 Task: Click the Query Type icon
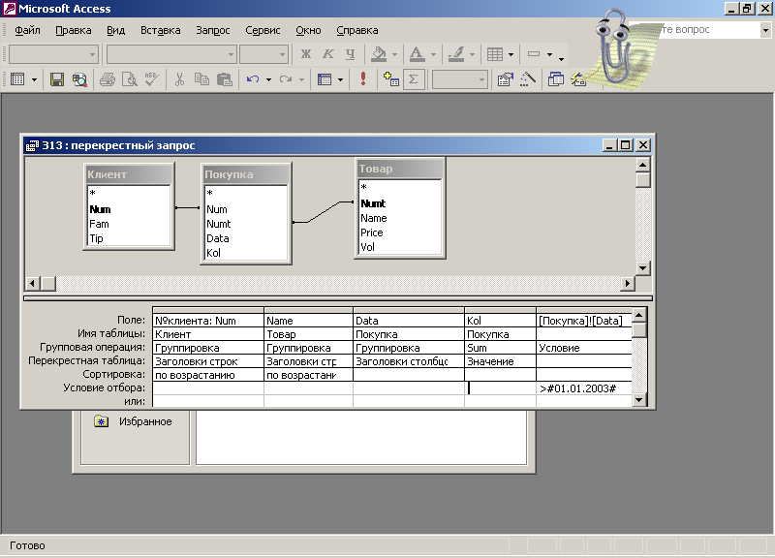[325, 79]
